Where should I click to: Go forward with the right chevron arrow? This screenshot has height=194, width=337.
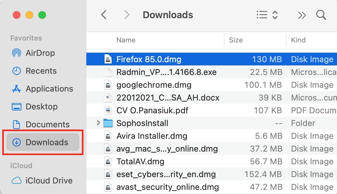point(127,15)
